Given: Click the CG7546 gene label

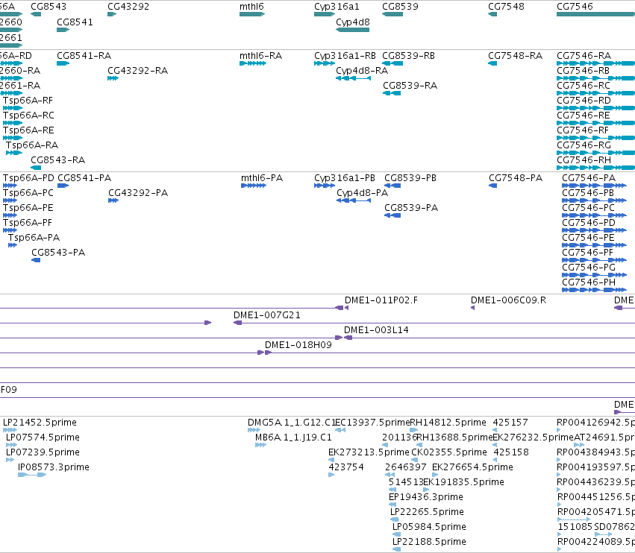Looking at the screenshot, I should click(x=575, y=7).
